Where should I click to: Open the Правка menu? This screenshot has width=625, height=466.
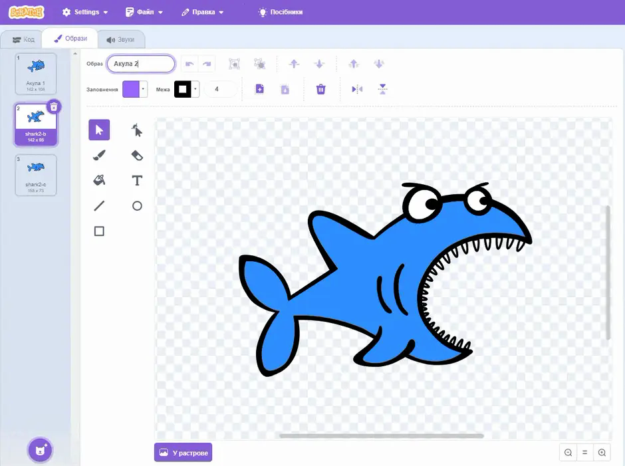pyautogui.click(x=203, y=12)
